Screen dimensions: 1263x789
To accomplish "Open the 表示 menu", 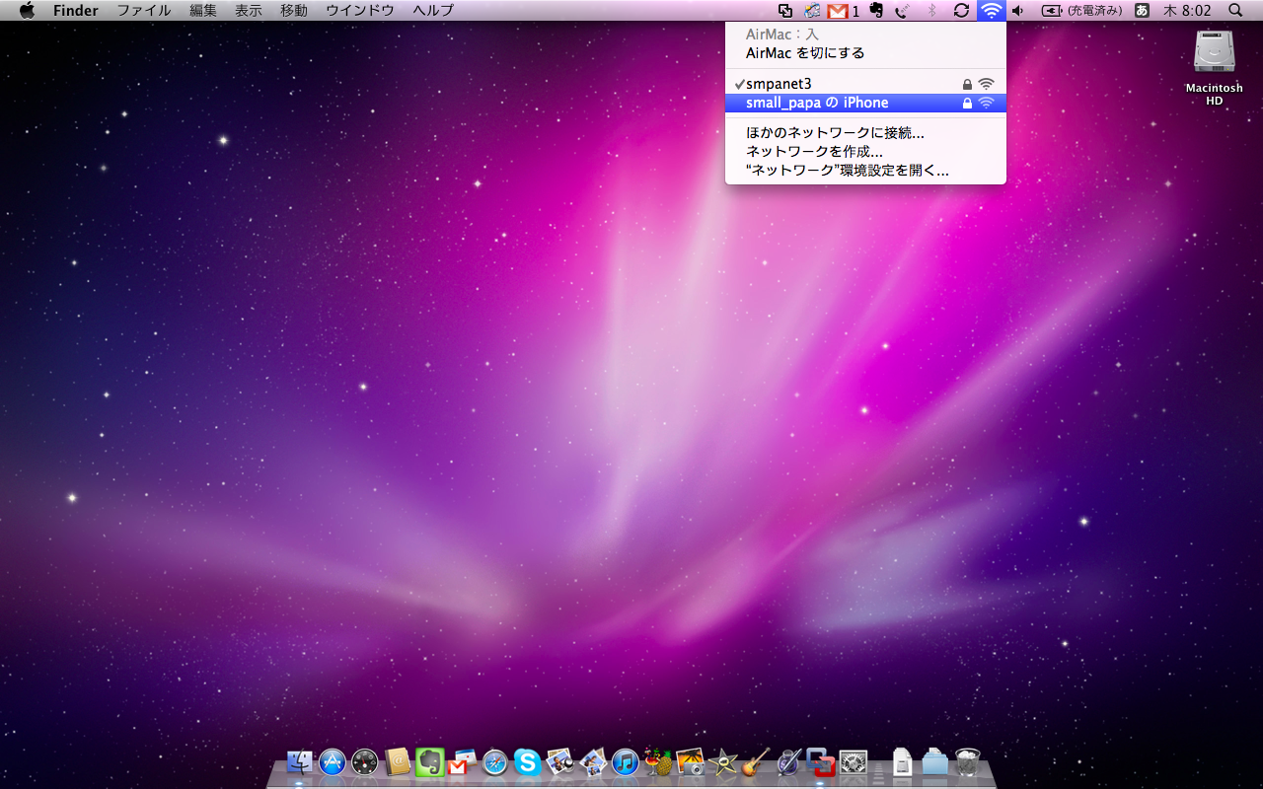I will tap(249, 11).
